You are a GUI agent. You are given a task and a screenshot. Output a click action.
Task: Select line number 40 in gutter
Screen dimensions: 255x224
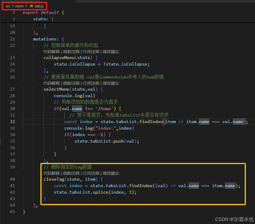pos(12,179)
